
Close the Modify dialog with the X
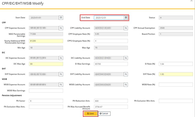click(191, 1)
